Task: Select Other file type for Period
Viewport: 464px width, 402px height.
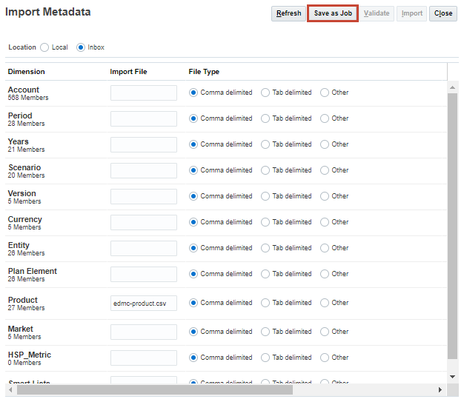Action: 325,118
